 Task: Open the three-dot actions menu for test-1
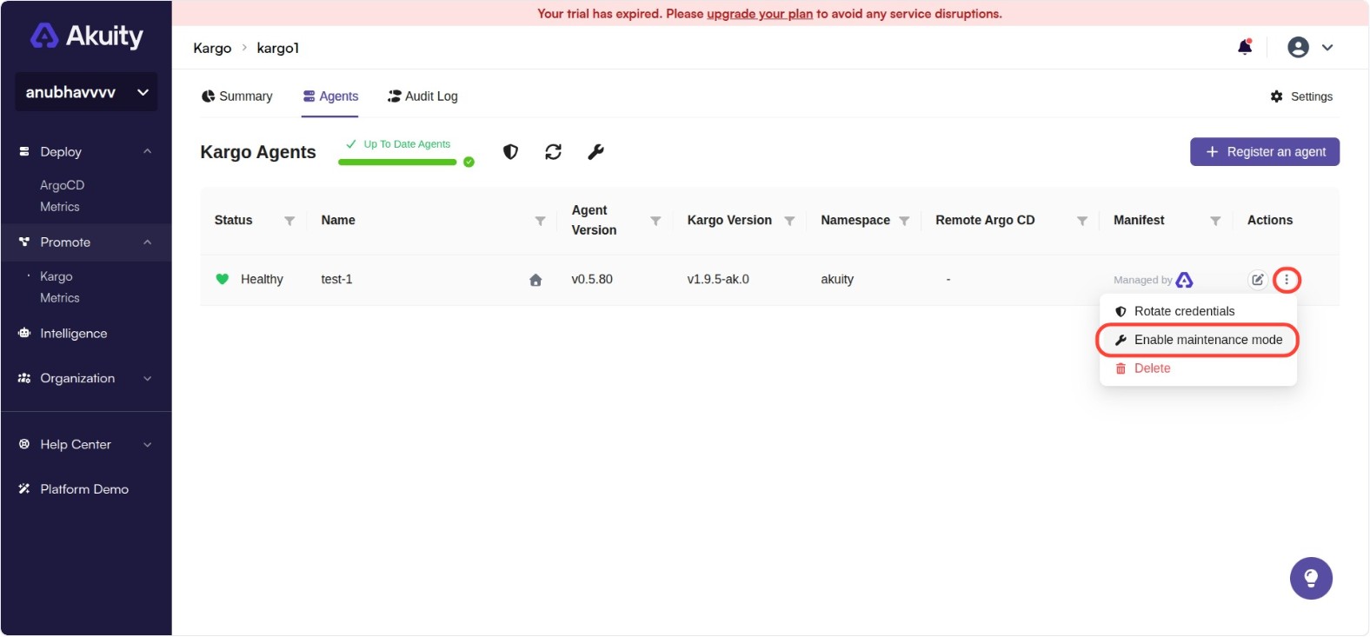1287,280
